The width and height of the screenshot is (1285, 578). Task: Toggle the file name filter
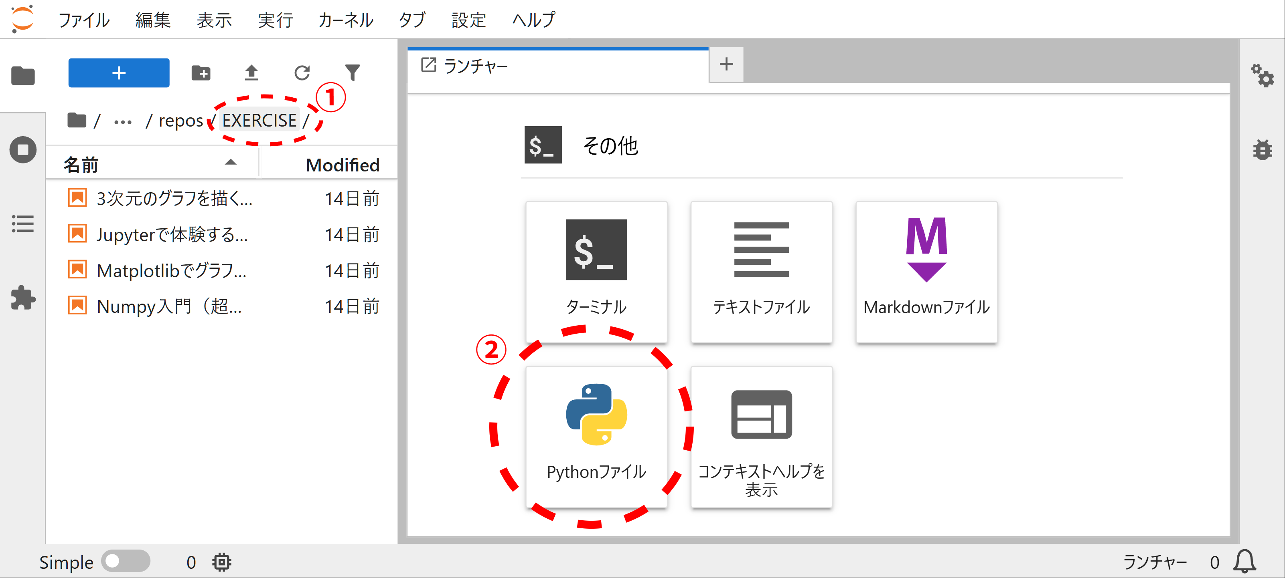353,73
